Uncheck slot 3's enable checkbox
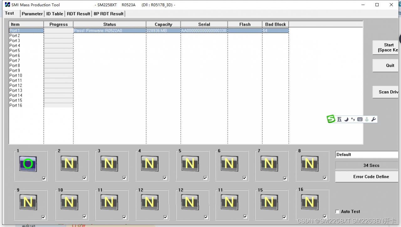Image resolution: width=401 pixels, height=227 pixels. 124,178
